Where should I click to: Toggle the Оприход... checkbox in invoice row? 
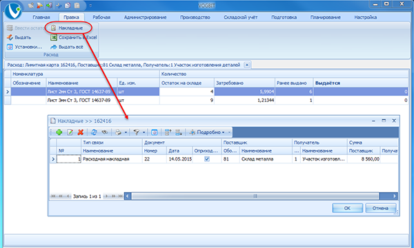click(207, 159)
